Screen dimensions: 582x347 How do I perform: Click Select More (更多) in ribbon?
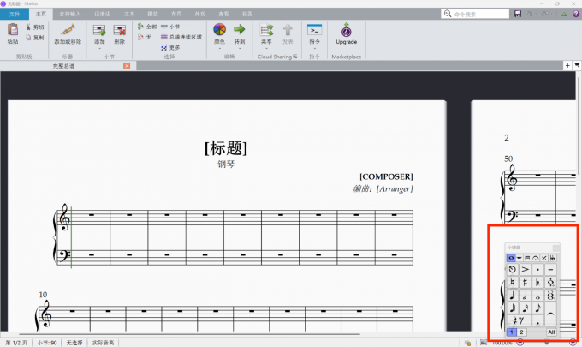[x=170, y=48]
